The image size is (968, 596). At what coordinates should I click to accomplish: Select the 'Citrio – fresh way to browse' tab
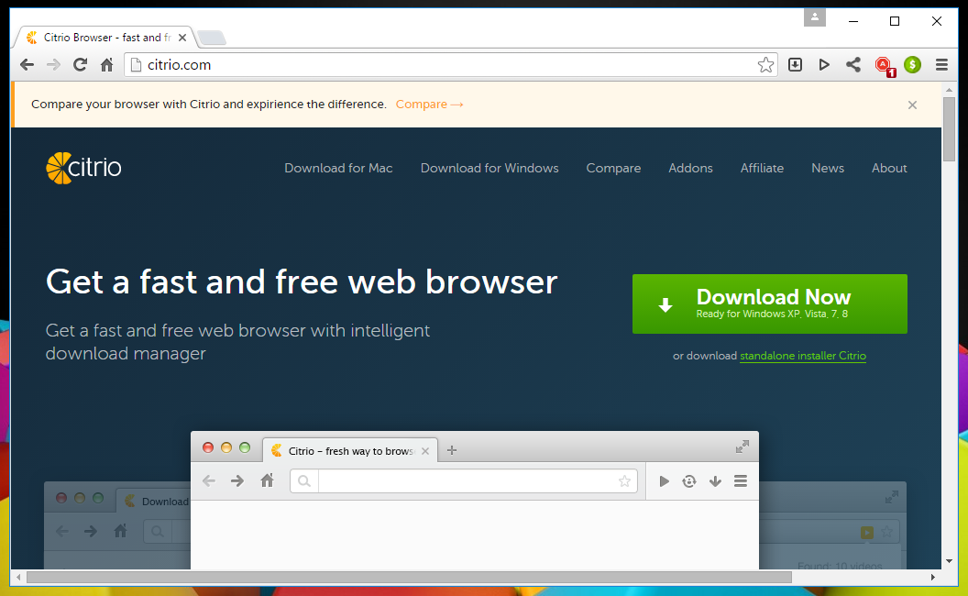point(350,451)
